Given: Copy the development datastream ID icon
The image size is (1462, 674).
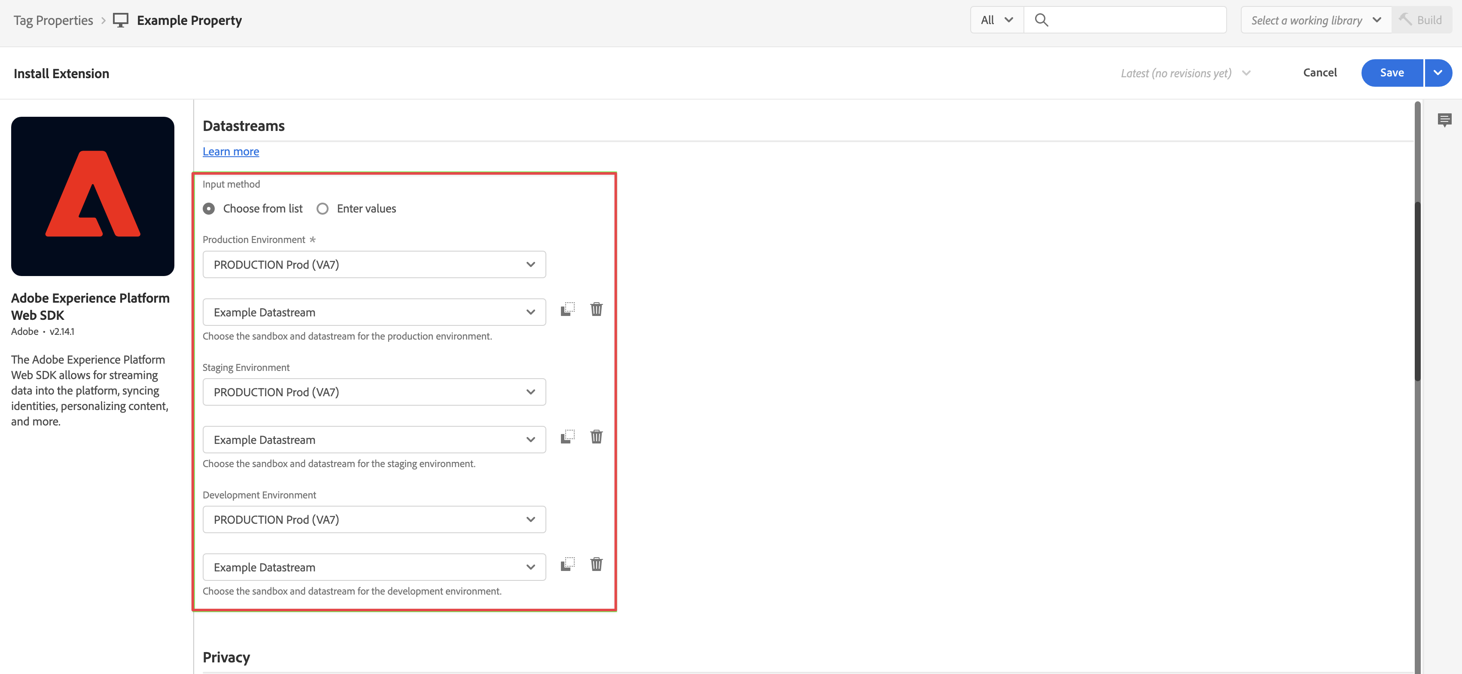Looking at the screenshot, I should [x=567, y=565].
